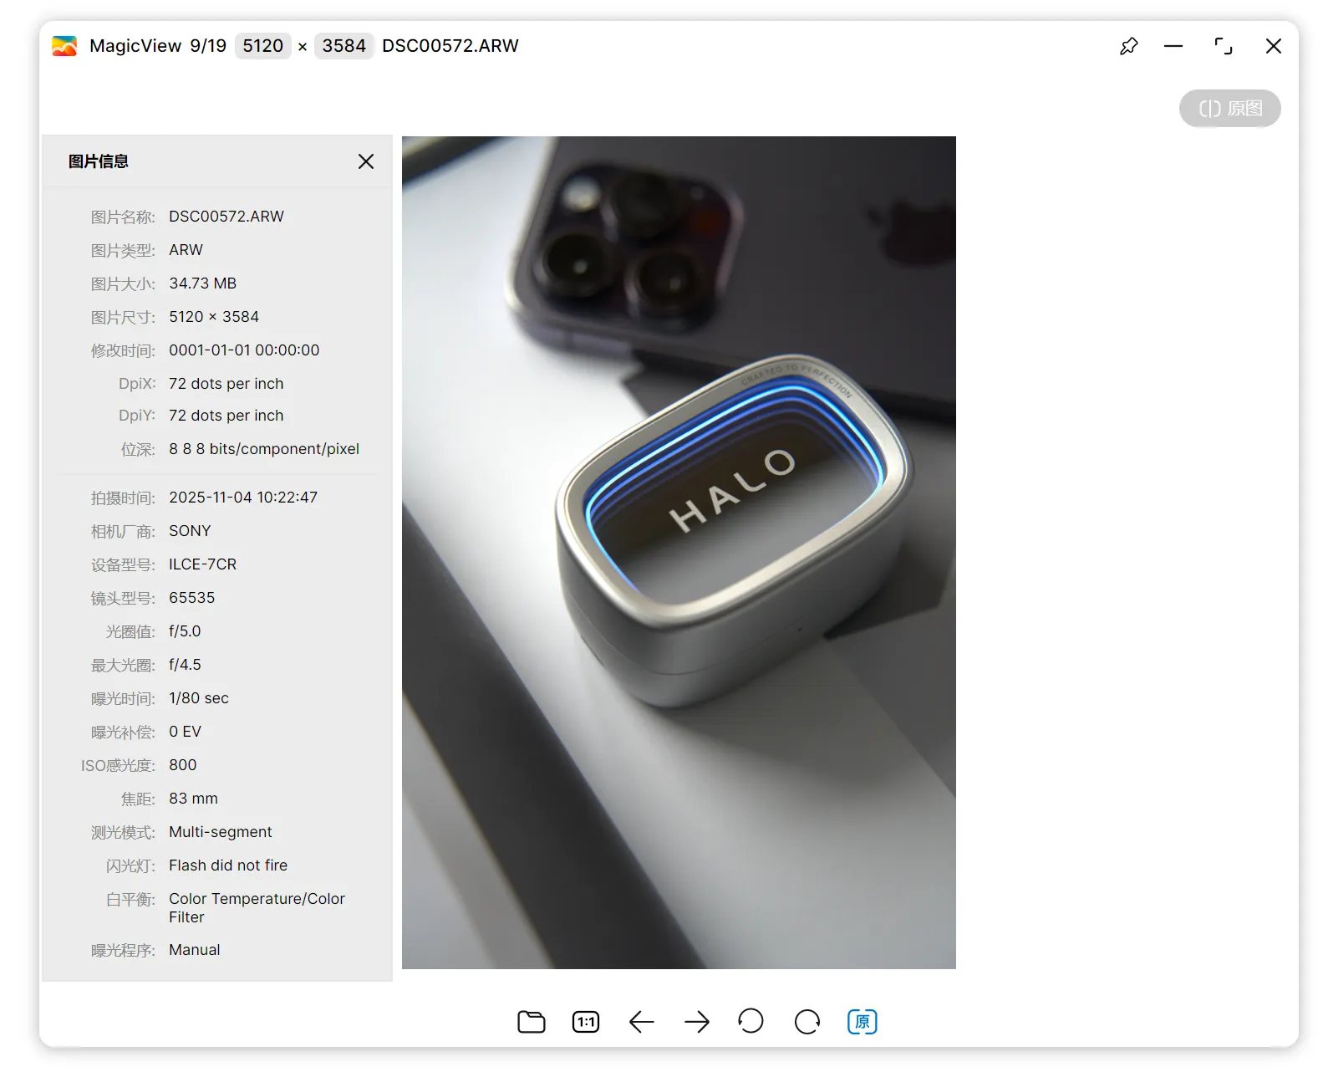Click the exposure time 1/80 sec
Screen dimensions: 1318x1067
click(x=199, y=698)
